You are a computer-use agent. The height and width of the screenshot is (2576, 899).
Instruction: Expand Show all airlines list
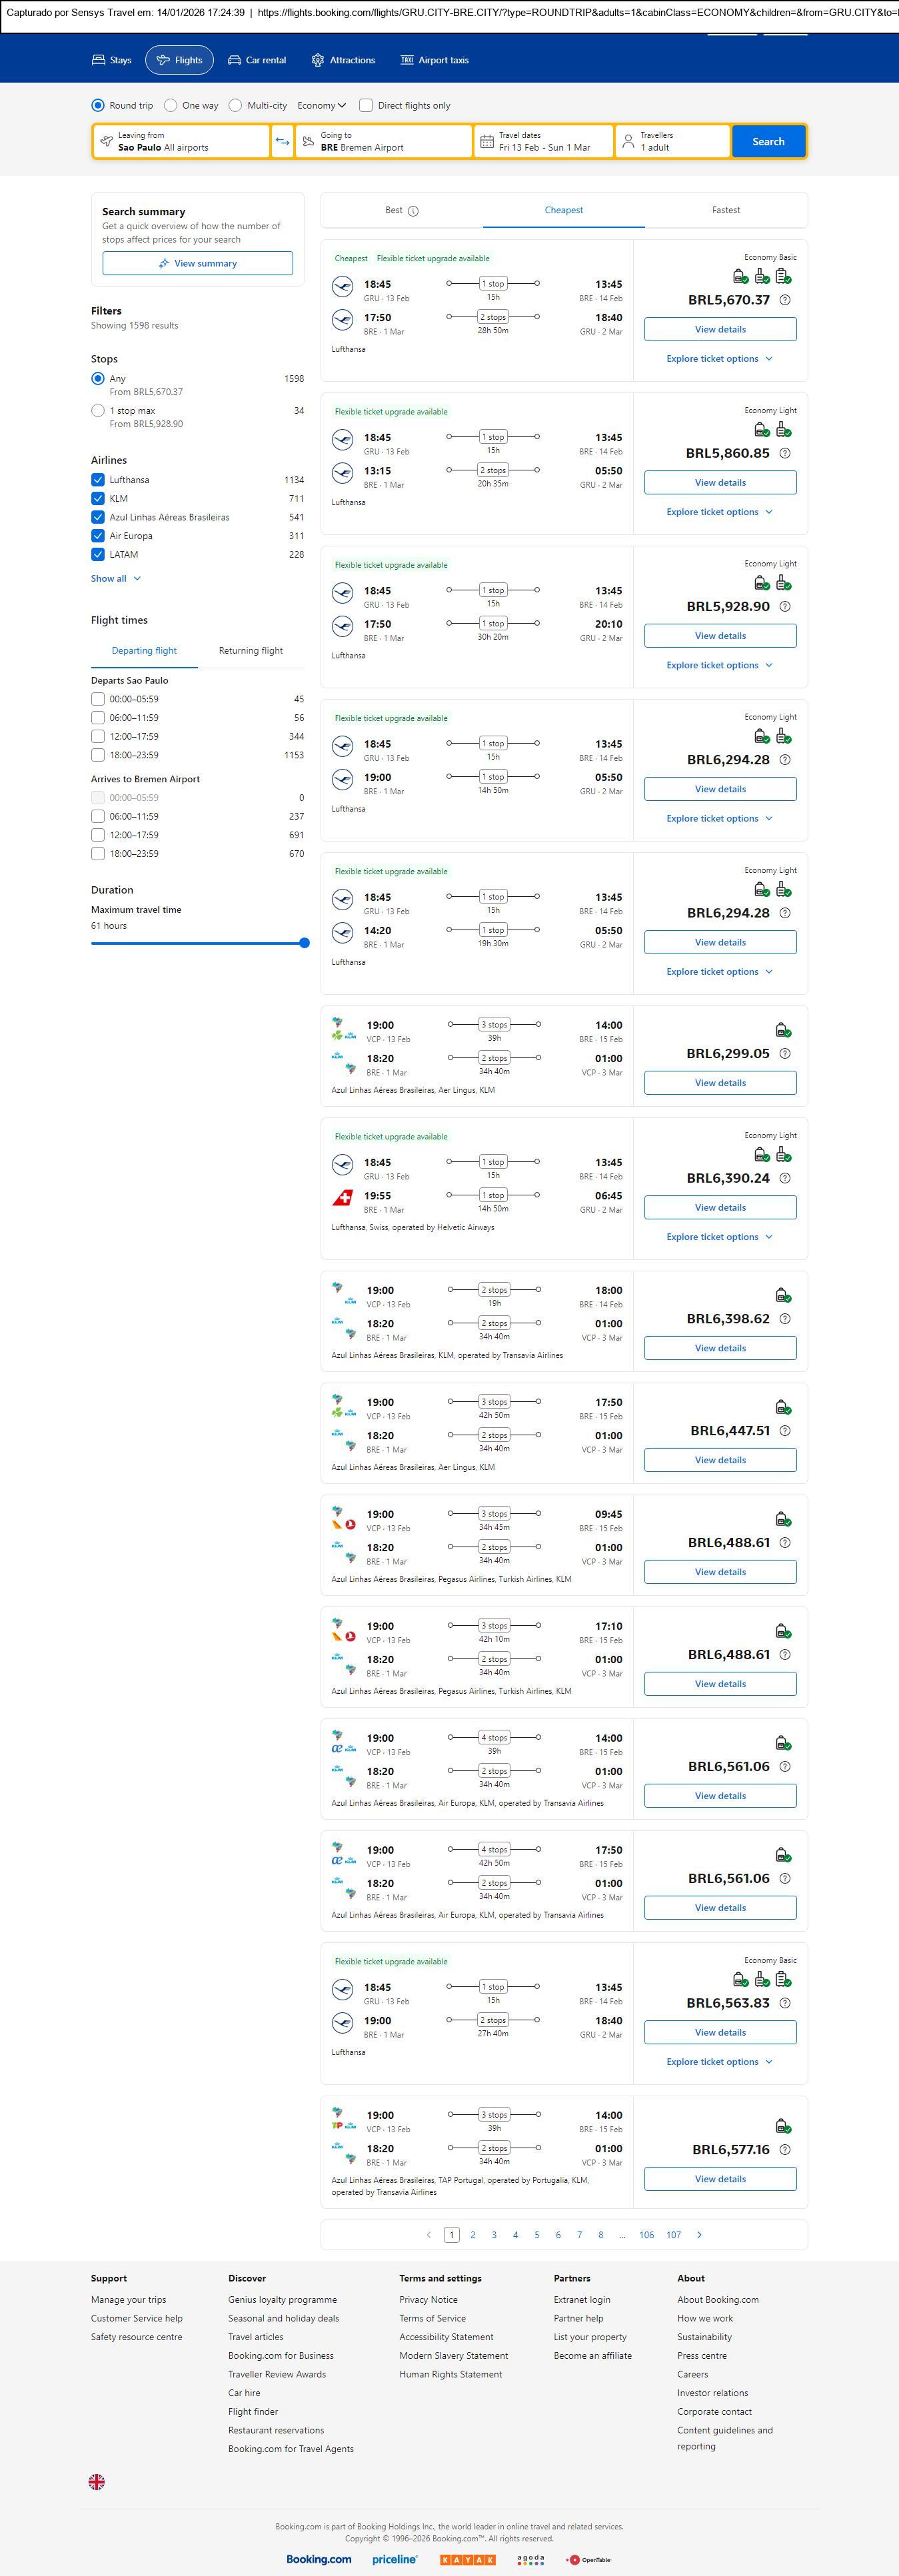[115, 578]
